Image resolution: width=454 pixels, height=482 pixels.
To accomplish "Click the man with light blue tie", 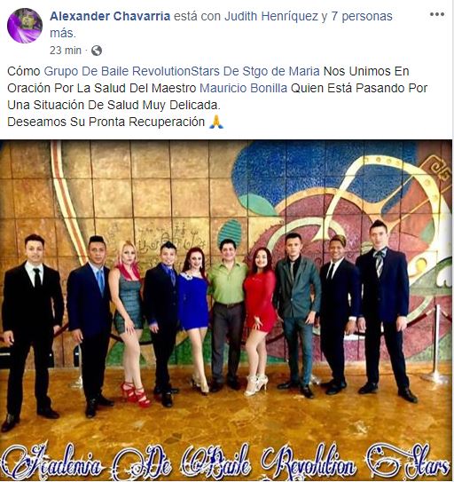I will [x=90, y=326].
